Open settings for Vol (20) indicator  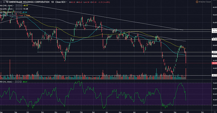(x=13, y=16)
